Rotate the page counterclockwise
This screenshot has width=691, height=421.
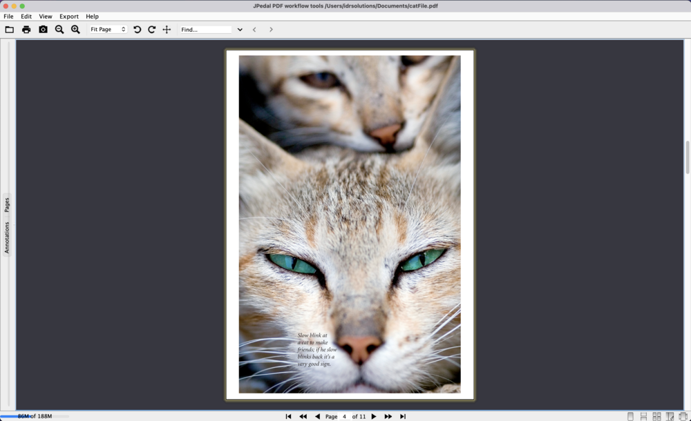[138, 29]
